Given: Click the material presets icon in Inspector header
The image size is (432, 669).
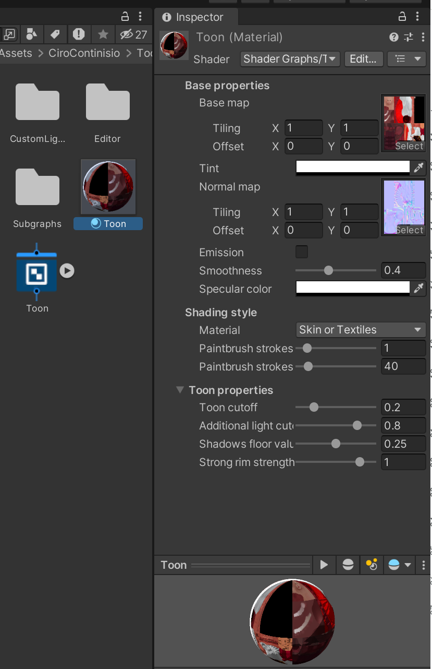Looking at the screenshot, I should pos(408,37).
